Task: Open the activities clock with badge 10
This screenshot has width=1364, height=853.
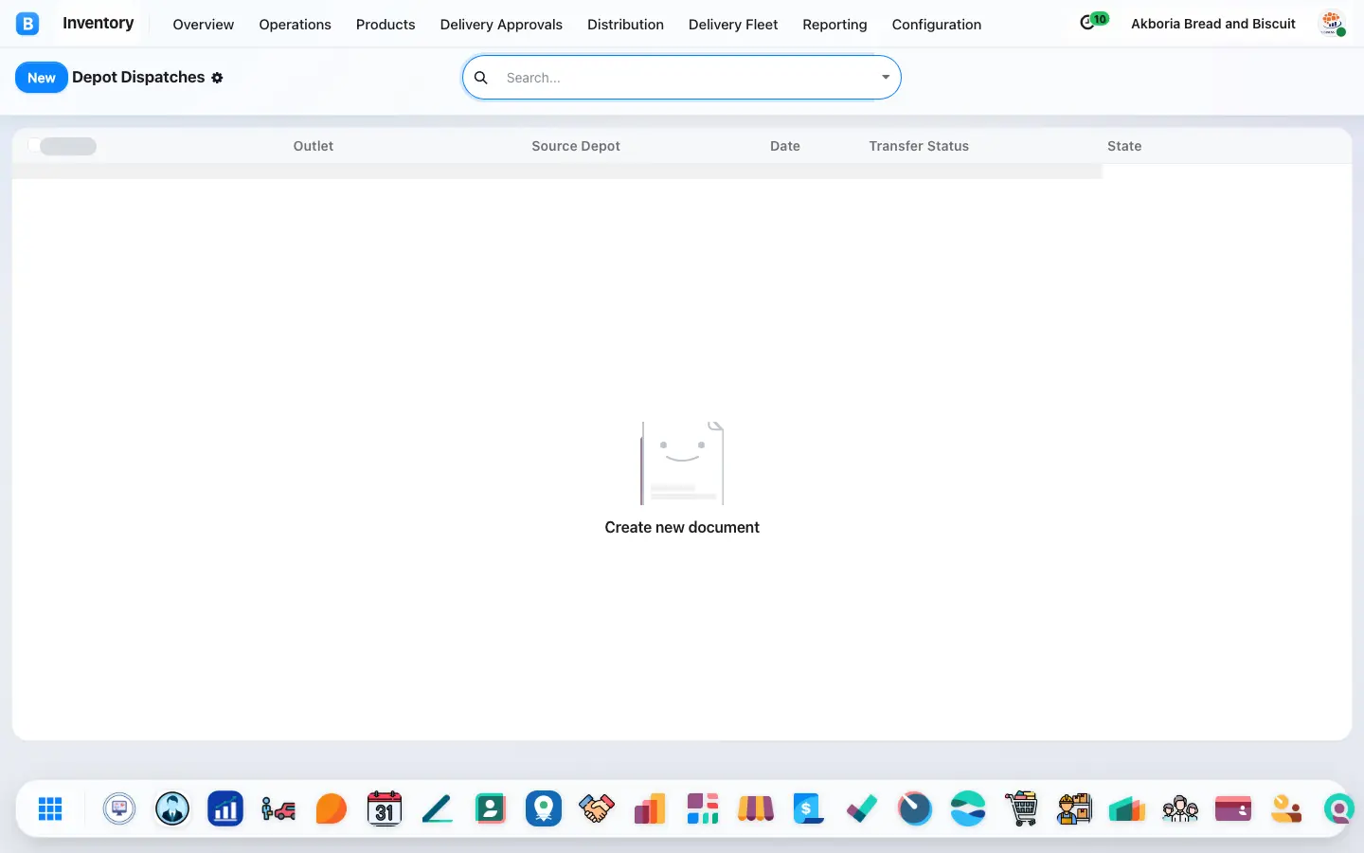Action: [1093, 22]
